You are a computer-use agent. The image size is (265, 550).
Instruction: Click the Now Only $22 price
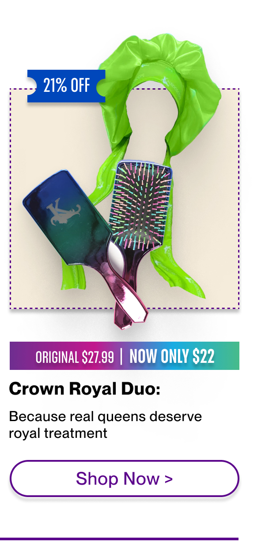click(172, 356)
